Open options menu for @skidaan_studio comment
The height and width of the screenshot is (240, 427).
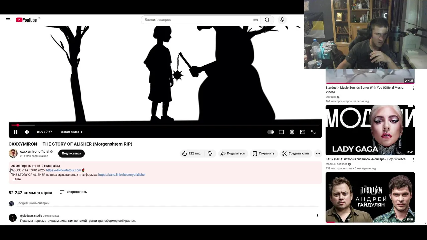tap(318, 216)
